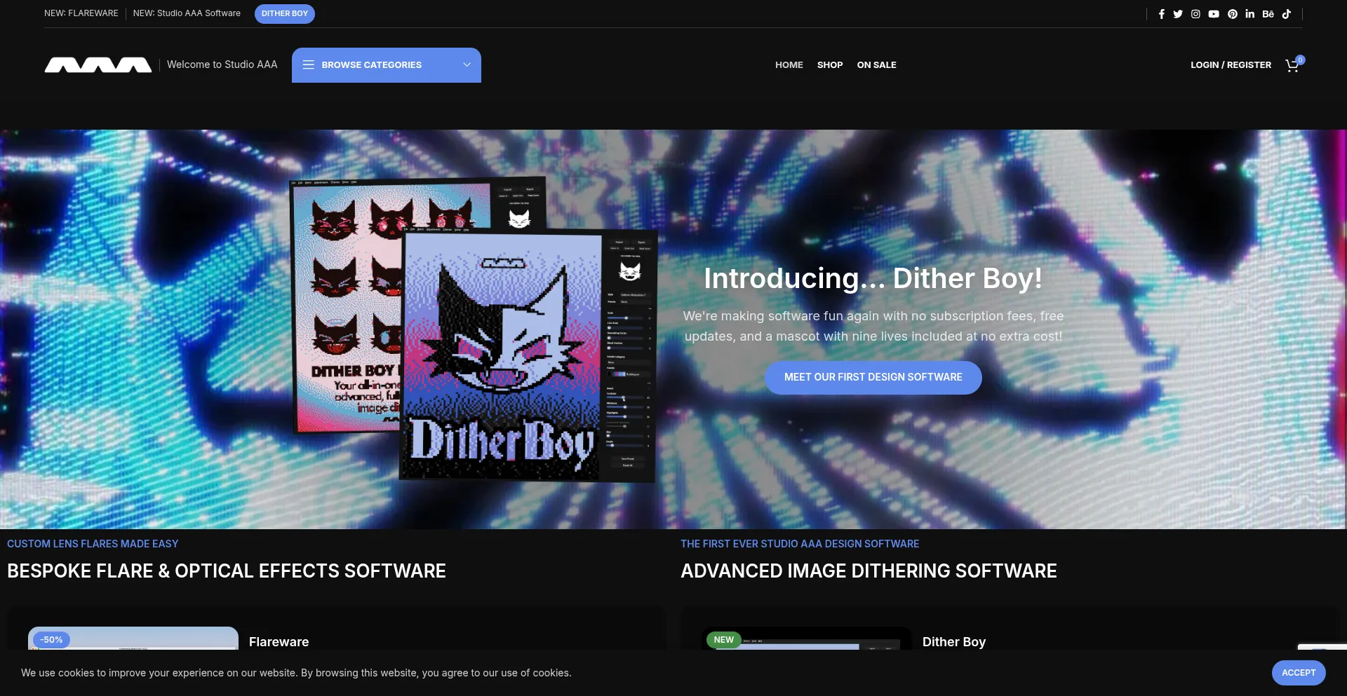Accept the cookies notice

[x=1298, y=673]
